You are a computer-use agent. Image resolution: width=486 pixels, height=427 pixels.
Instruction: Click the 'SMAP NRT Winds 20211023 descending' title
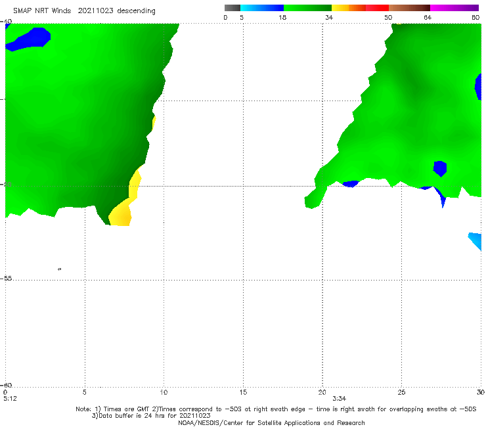(84, 11)
